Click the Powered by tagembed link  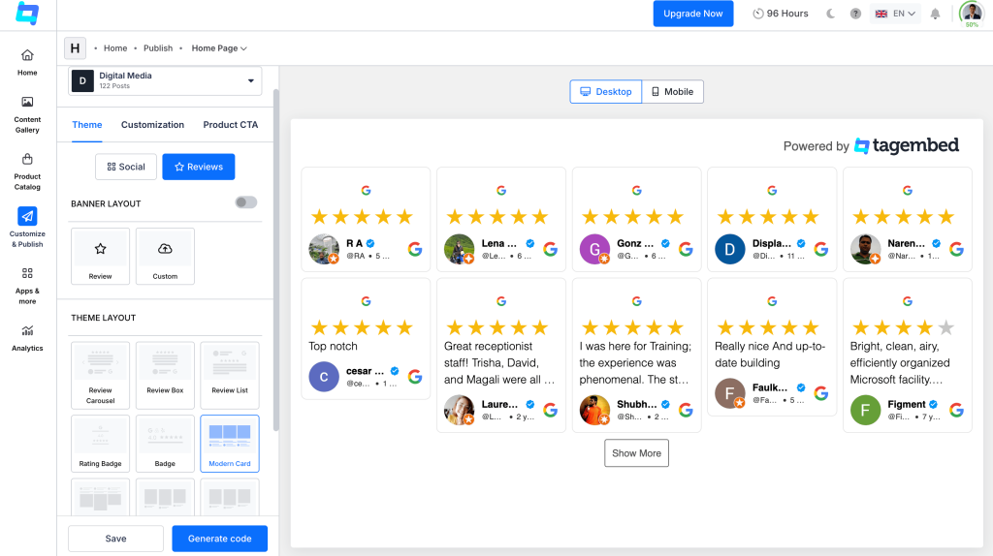click(x=871, y=146)
